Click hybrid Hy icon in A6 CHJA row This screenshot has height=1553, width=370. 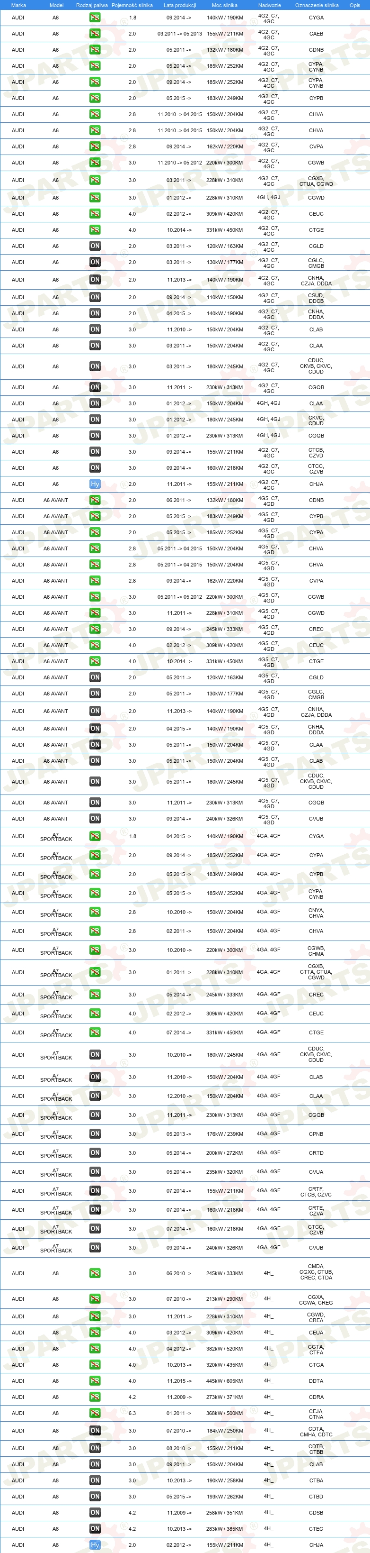point(95,484)
